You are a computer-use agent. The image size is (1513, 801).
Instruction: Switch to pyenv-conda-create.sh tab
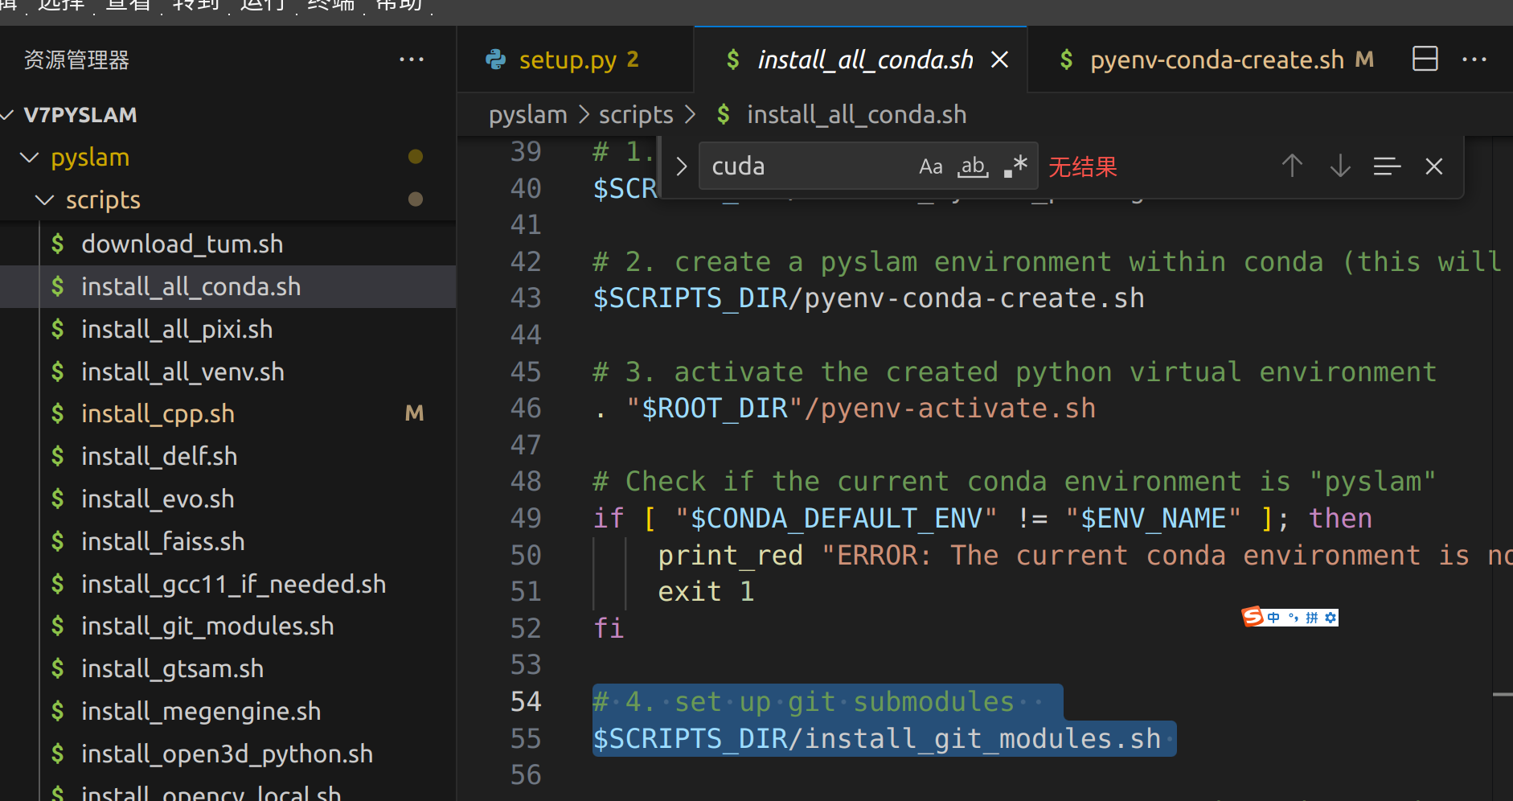pos(1216,60)
